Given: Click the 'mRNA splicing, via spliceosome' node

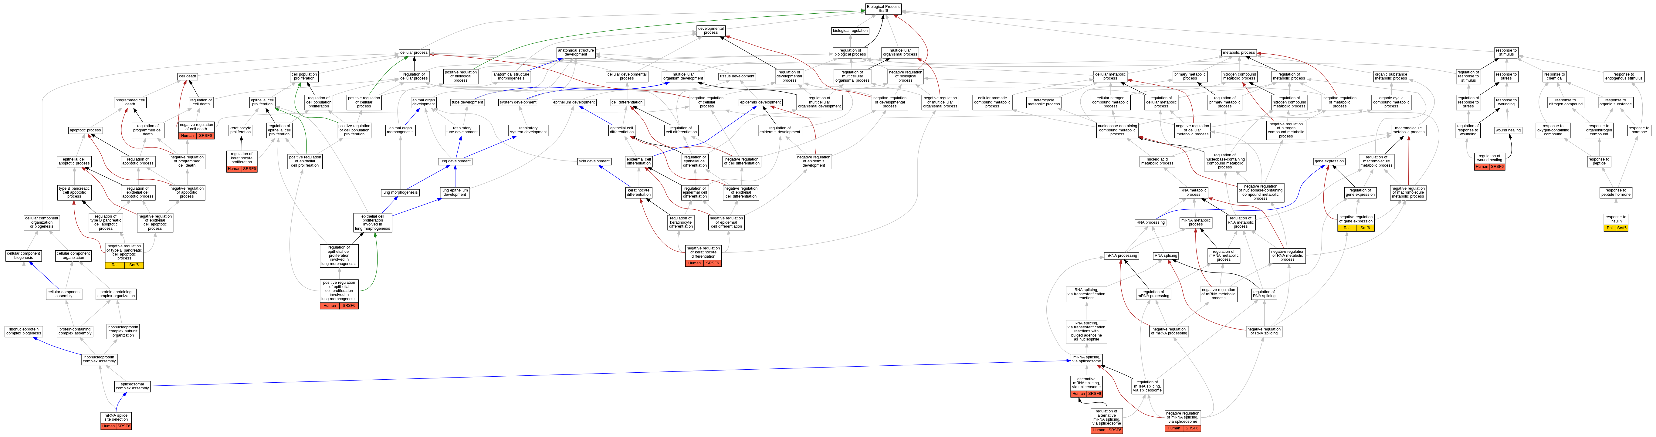Looking at the screenshot, I should 1086,359.
